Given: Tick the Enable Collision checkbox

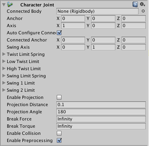Looking at the screenshot, I should (59, 133).
